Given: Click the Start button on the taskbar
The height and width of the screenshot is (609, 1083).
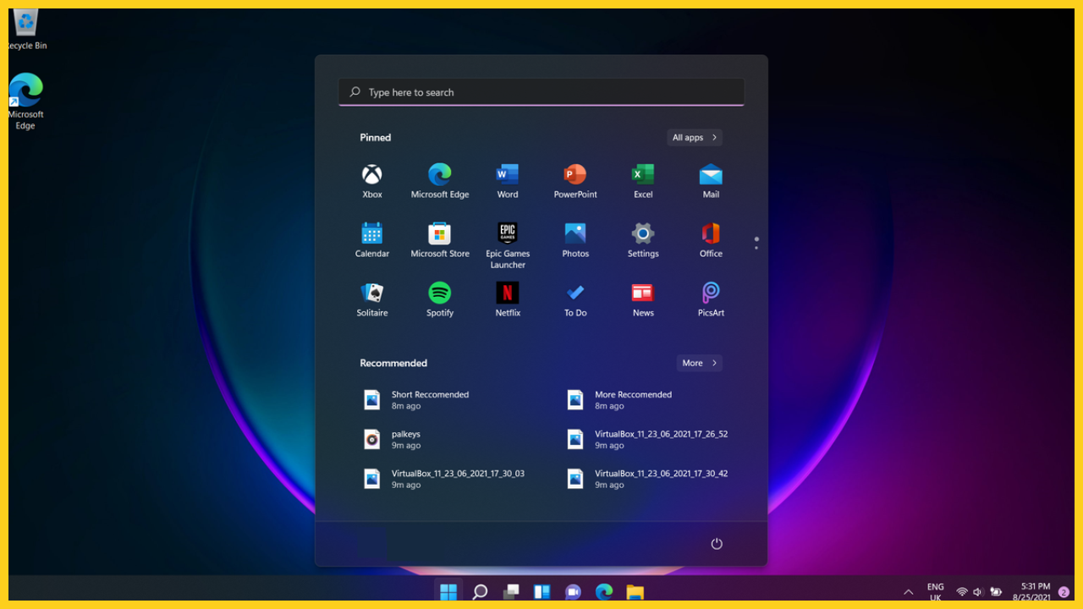Looking at the screenshot, I should 448,591.
